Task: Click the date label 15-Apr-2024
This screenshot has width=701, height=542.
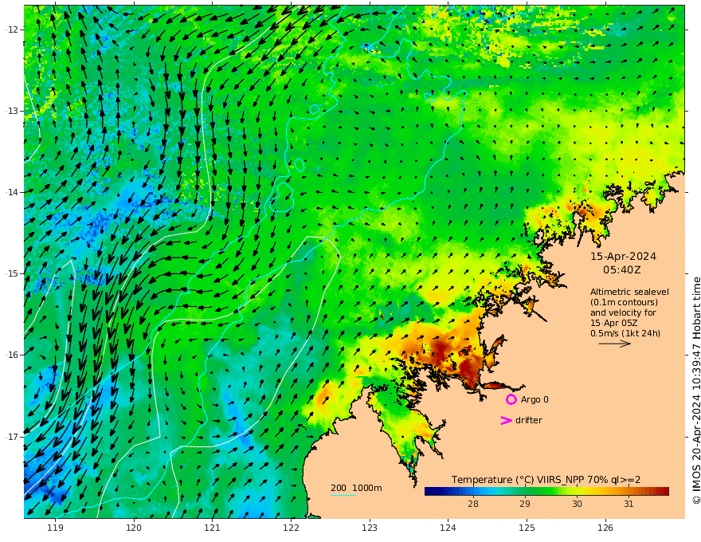Action: coord(623,256)
